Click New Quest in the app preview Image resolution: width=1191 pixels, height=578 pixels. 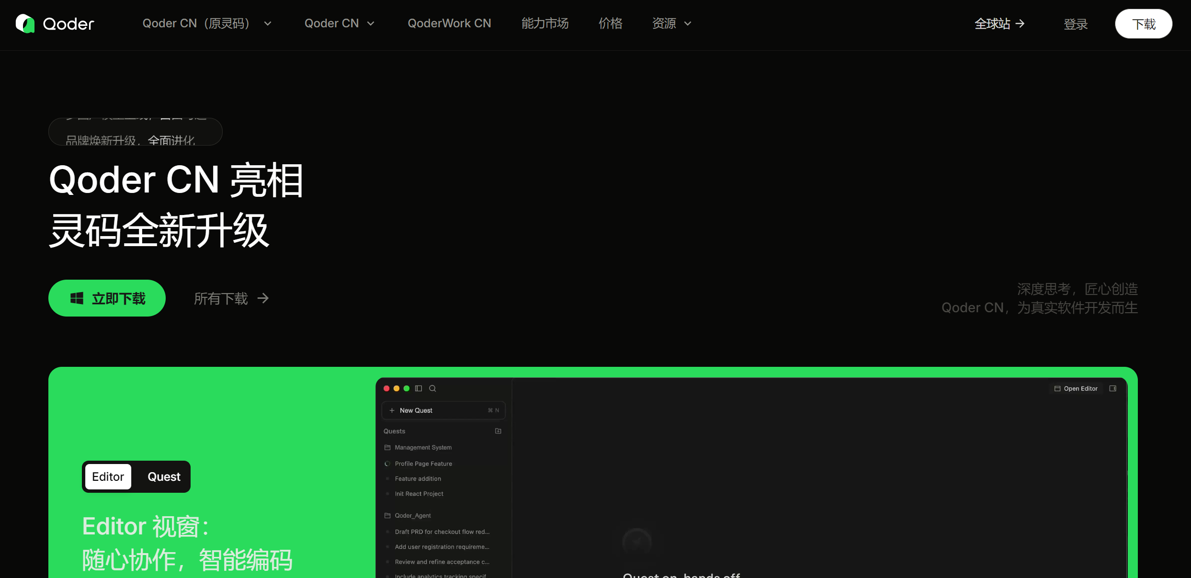click(443, 410)
